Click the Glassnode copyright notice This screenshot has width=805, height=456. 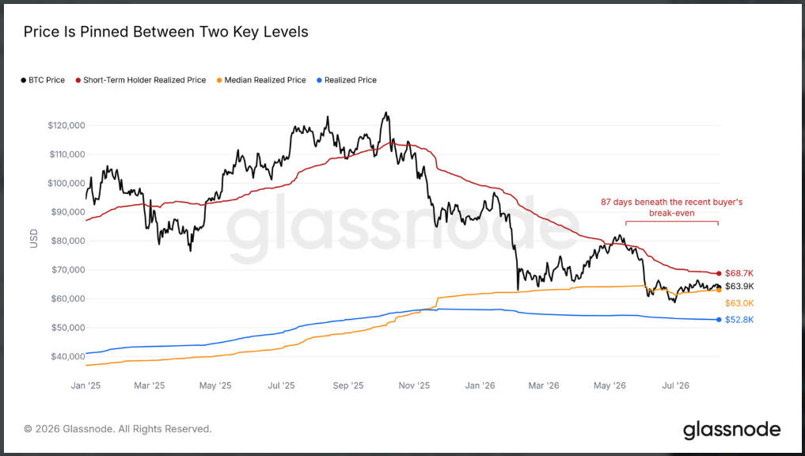pyautogui.click(x=118, y=429)
